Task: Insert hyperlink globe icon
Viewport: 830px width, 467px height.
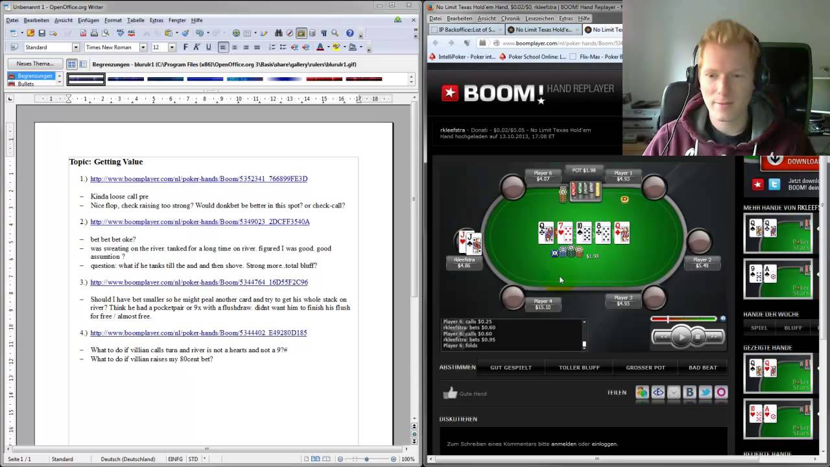Action: pos(236,33)
